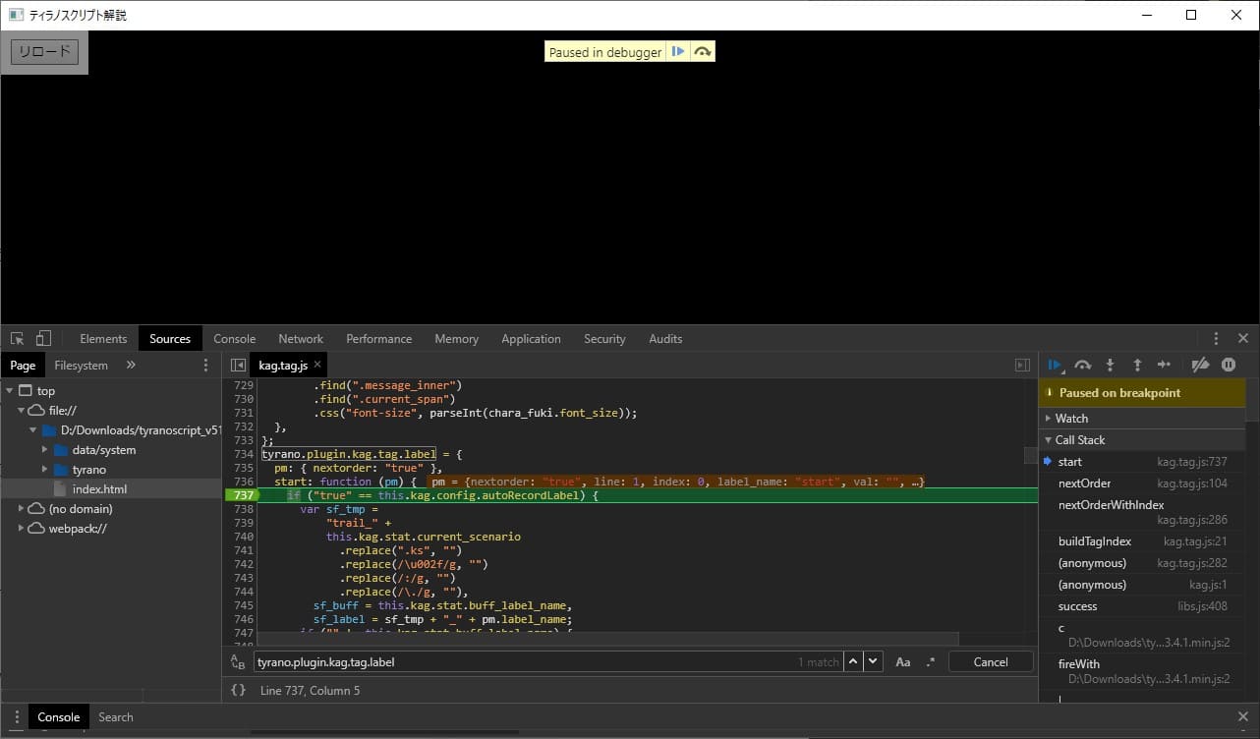The image size is (1260, 739).
Task: Toggle Pause on exceptions button
Action: 1228,365
